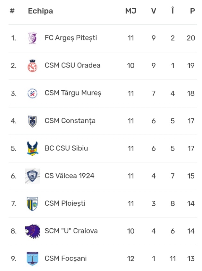Sort by the P points column header

pyautogui.click(x=192, y=11)
